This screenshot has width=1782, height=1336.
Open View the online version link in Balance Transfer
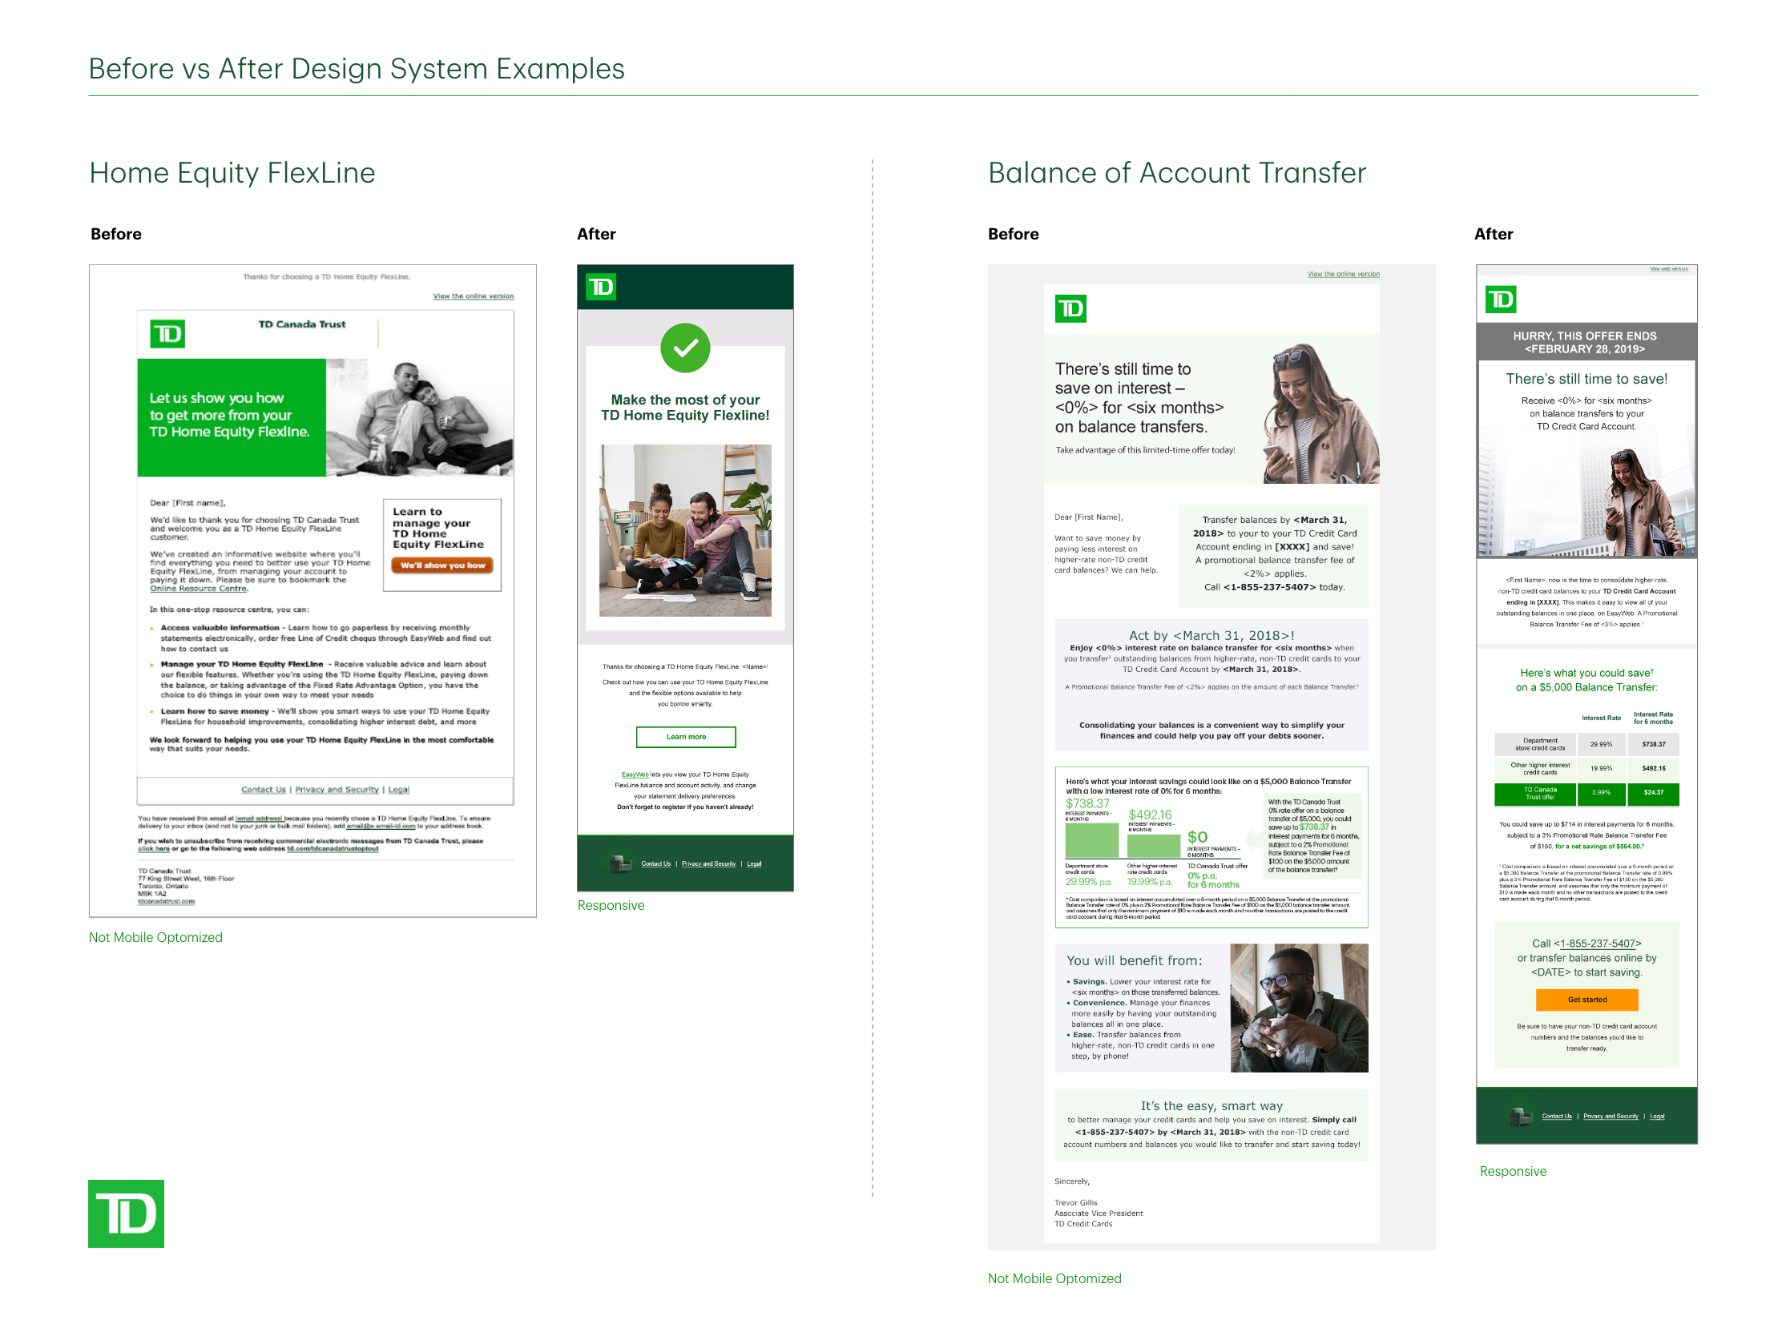point(1342,275)
